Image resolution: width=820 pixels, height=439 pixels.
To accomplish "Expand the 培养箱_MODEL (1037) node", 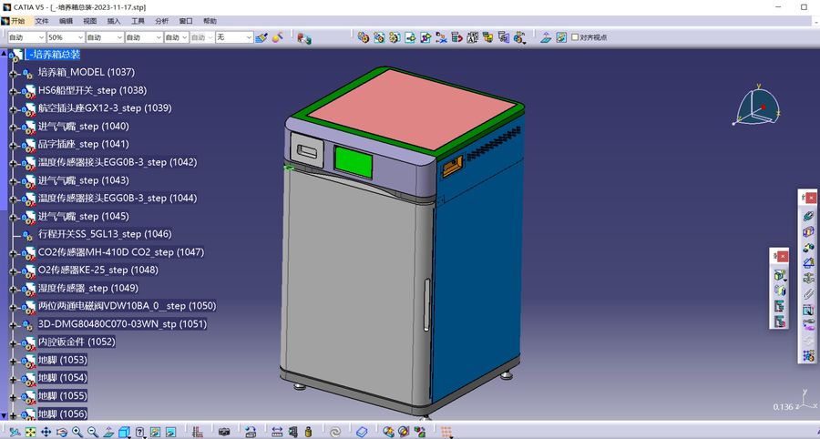I will coord(14,73).
